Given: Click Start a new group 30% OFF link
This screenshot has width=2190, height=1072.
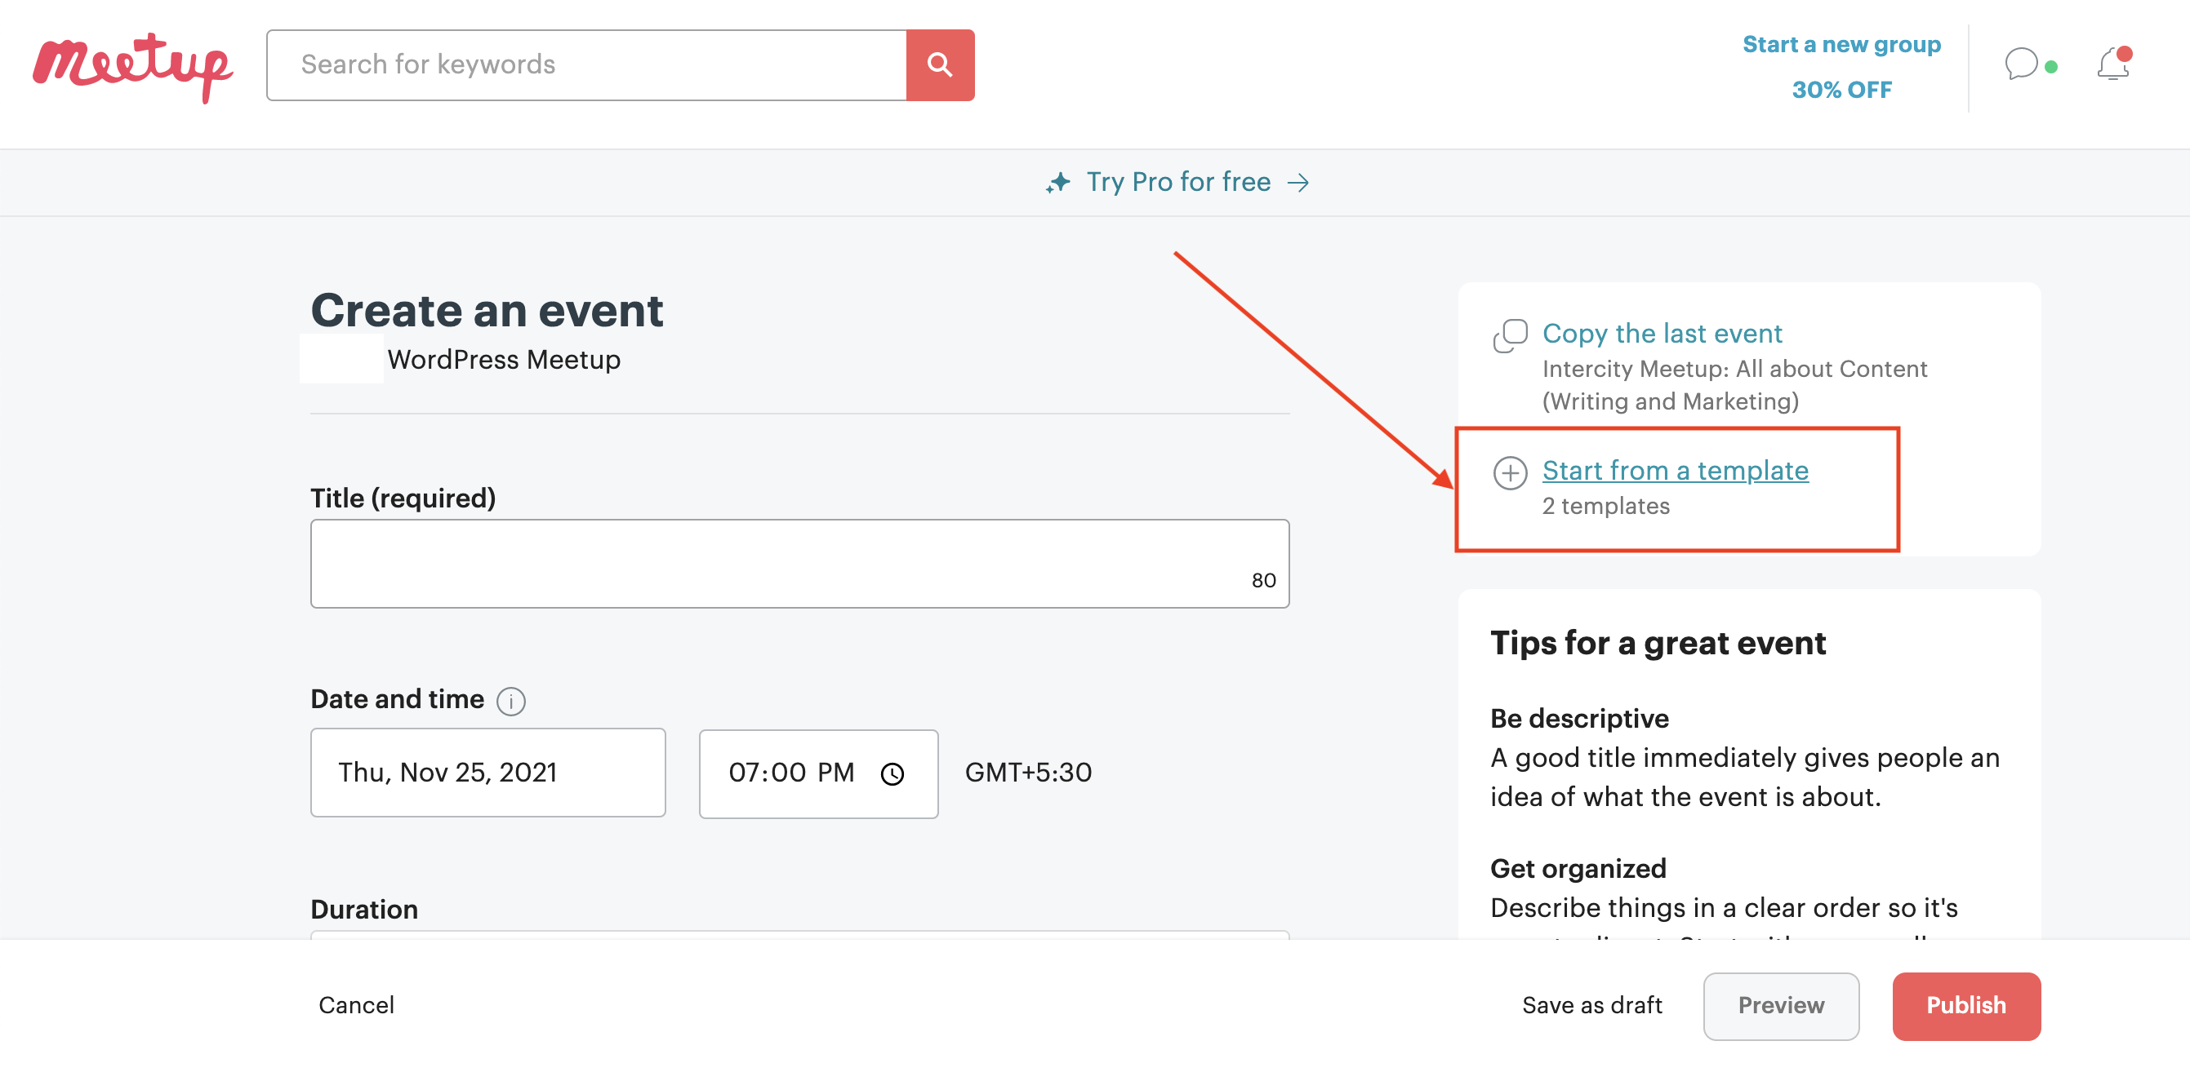Looking at the screenshot, I should (x=1841, y=67).
